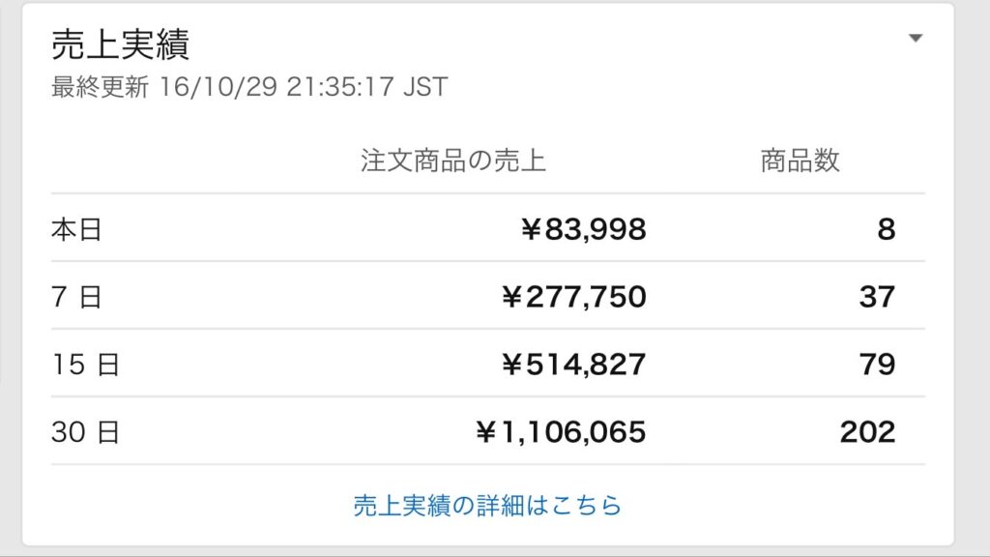Select the 15 日 row label
Viewport: 990px width, 557px height.
pyautogui.click(x=85, y=365)
